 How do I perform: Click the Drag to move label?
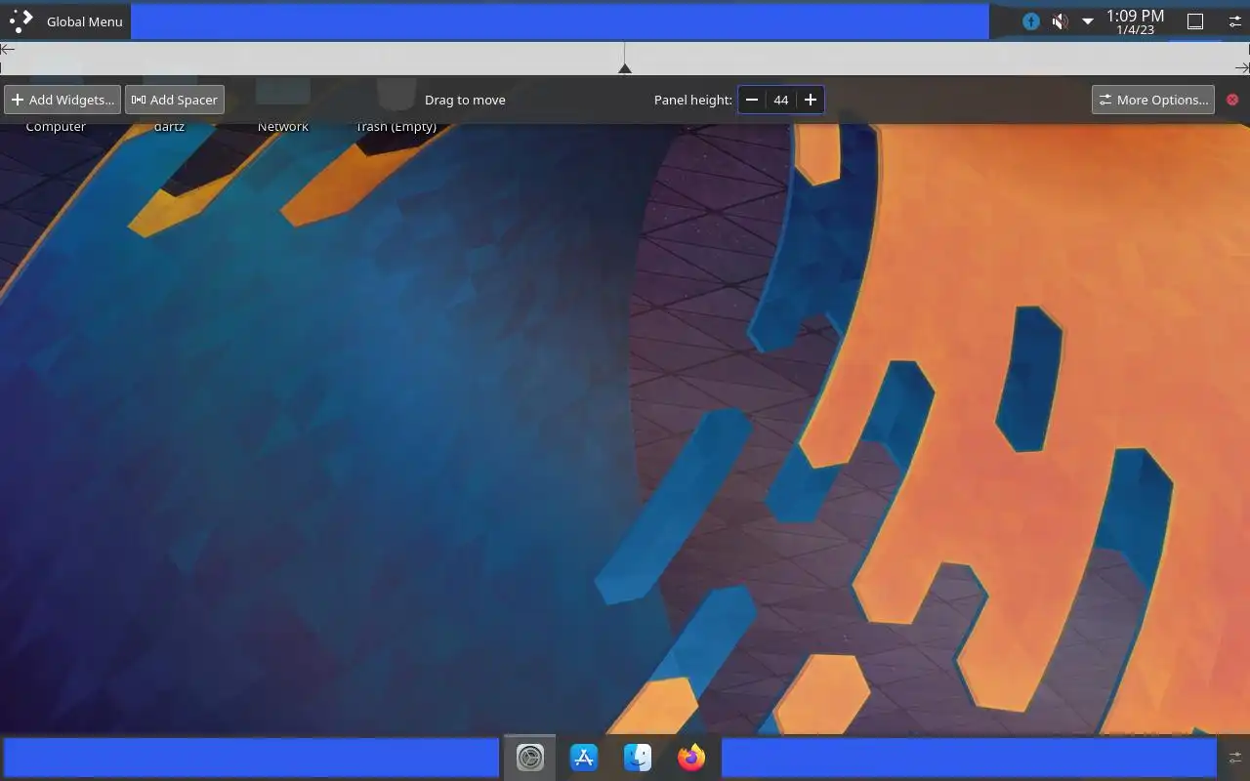(x=465, y=100)
